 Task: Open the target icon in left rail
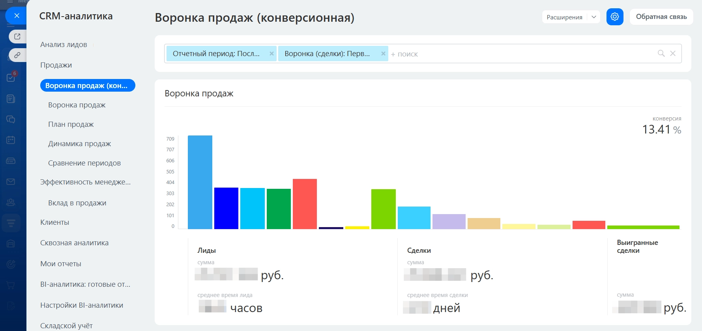(x=11, y=264)
